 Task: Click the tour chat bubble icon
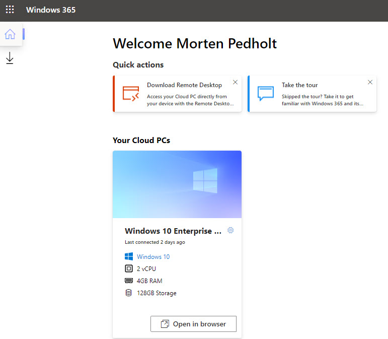tap(266, 93)
